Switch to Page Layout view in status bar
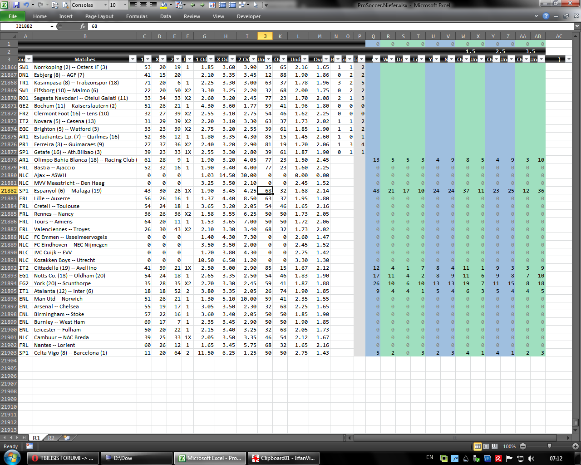The image size is (581, 465). pos(486,446)
